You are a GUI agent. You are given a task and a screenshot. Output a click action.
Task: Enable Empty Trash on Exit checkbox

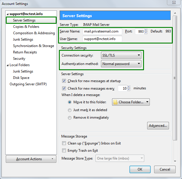64,151
